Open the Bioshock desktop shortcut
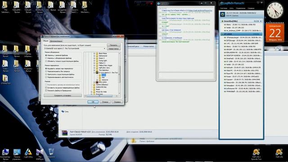Image resolution: width=288 pixels, height=162 pixels. pyautogui.click(x=40, y=7)
